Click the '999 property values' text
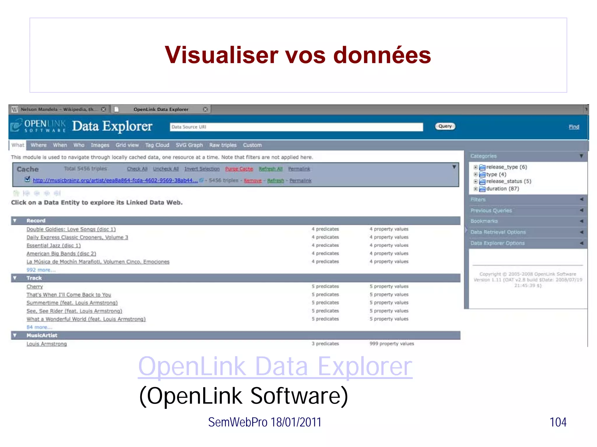This screenshot has height=447, width=597. (x=392, y=344)
